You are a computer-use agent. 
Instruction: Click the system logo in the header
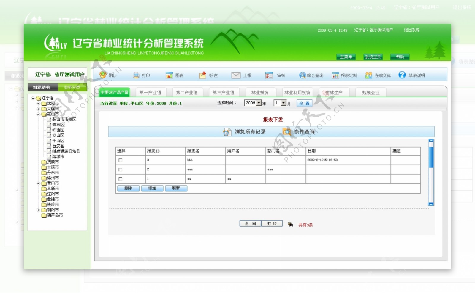(56, 43)
